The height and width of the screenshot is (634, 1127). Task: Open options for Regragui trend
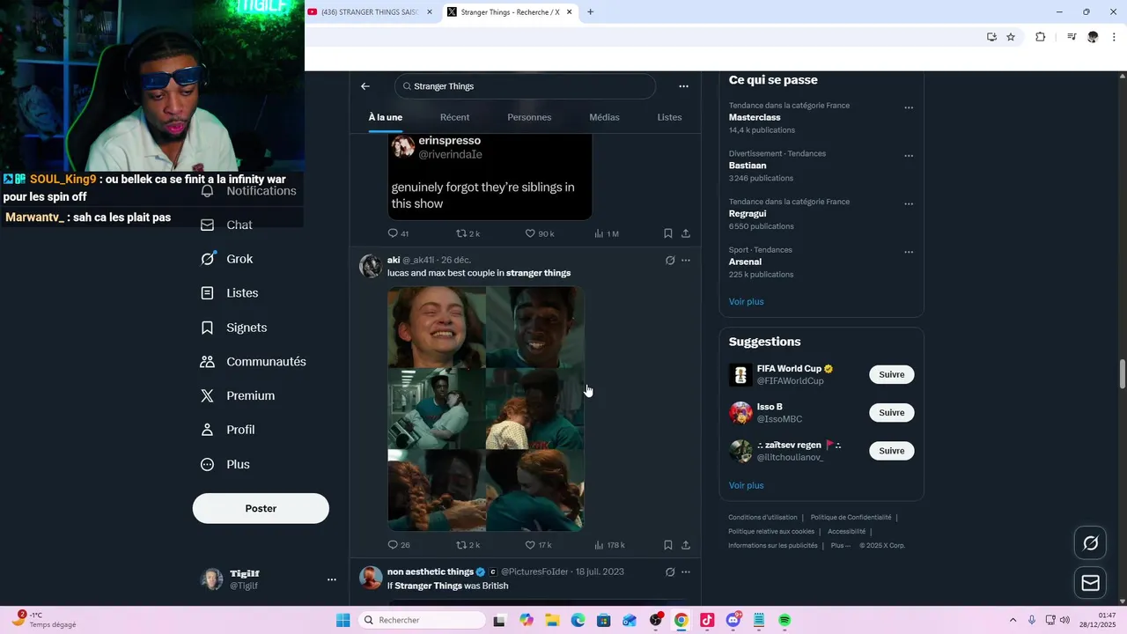coord(909,204)
